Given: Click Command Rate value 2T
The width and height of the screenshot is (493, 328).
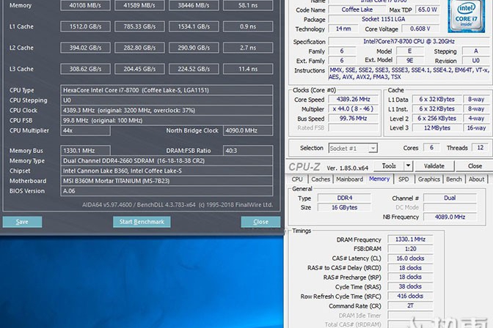Looking at the screenshot, I should tap(410, 305).
